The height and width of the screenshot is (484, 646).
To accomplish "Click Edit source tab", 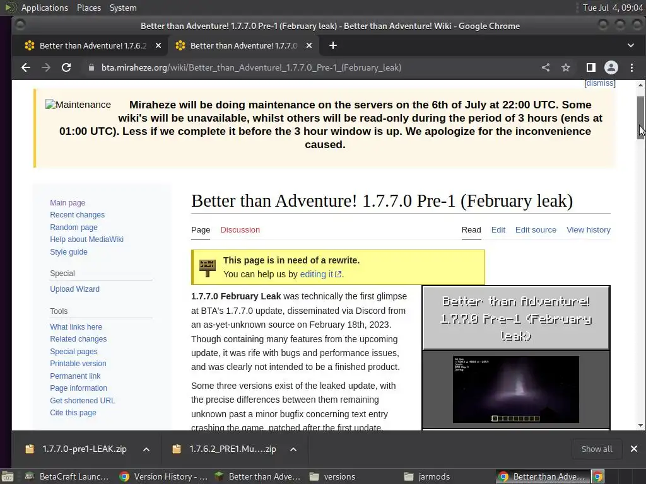I will pos(536,229).
